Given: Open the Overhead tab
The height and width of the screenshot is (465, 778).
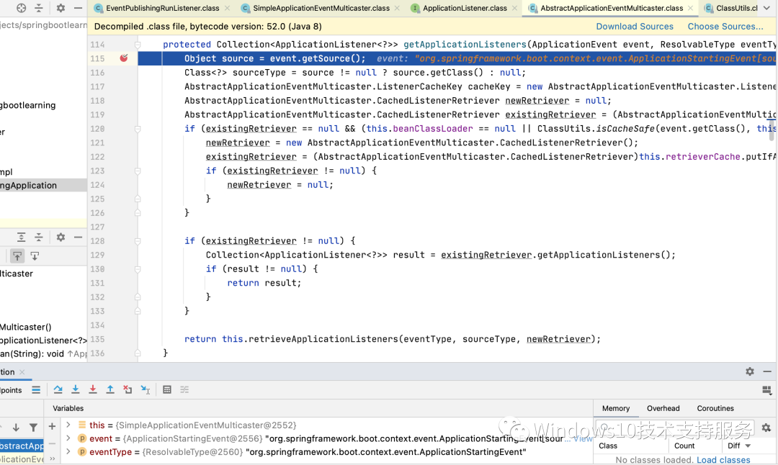Looking at the screenshot, I should (x=663, y=408).
